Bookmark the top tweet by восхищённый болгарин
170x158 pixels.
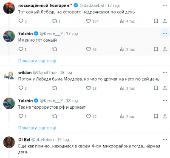point(156,21)
